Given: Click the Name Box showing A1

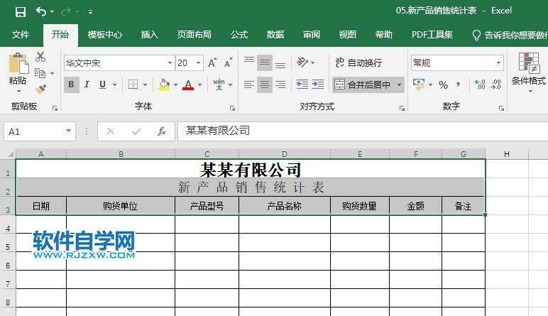Looking at the screenshot, I should pos(40,131).
